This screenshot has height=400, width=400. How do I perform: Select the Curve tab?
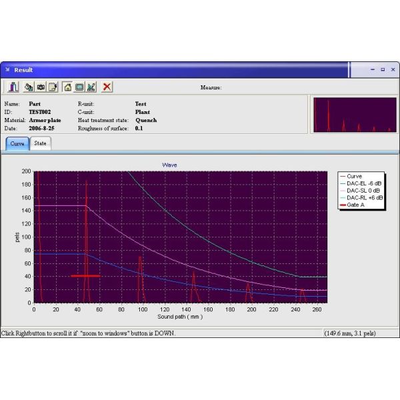pos(17,143)
